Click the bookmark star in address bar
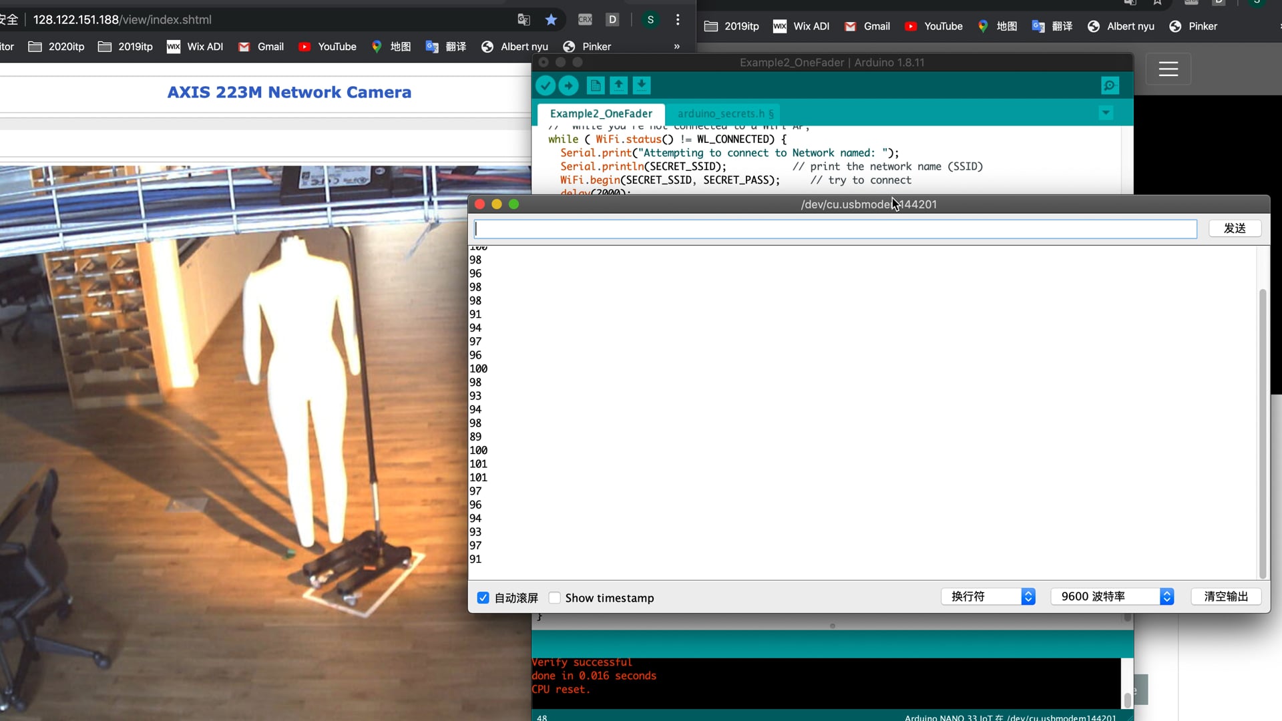Viewport: 1282px width, 721px height. [x=551, y=20]
